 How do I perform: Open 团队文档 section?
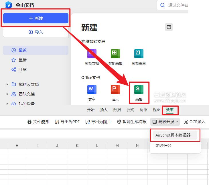[23, 94]
